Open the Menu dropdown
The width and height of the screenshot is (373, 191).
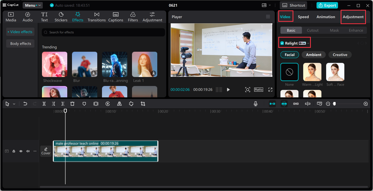32,5
